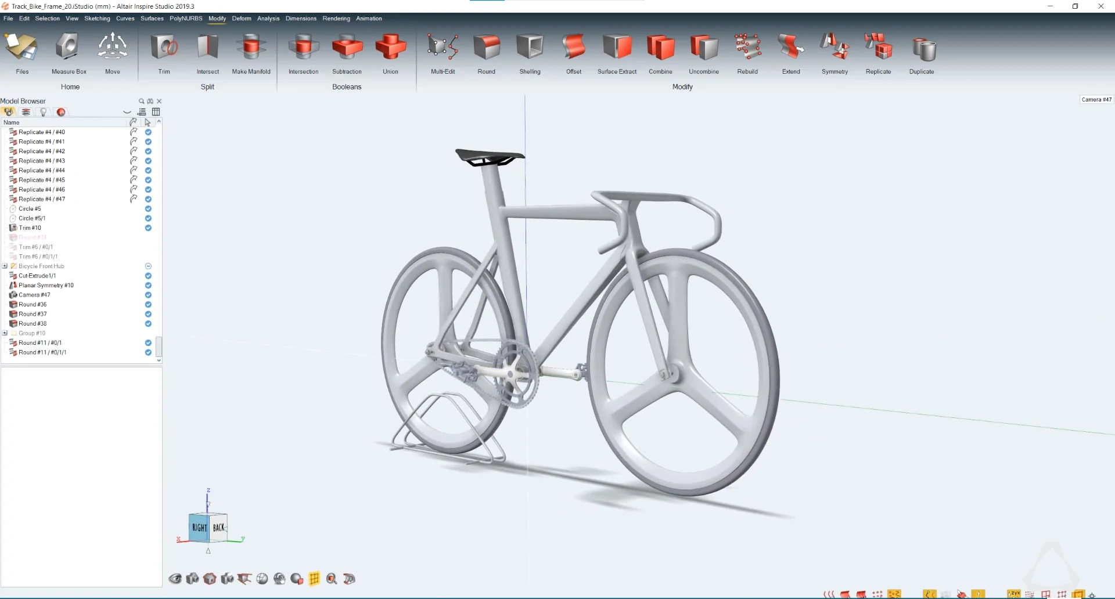The width and height of the screenshot is (1115, 599).
Task: Switch to the PolyNURBS ribbon tab
Action: [186, 19]
